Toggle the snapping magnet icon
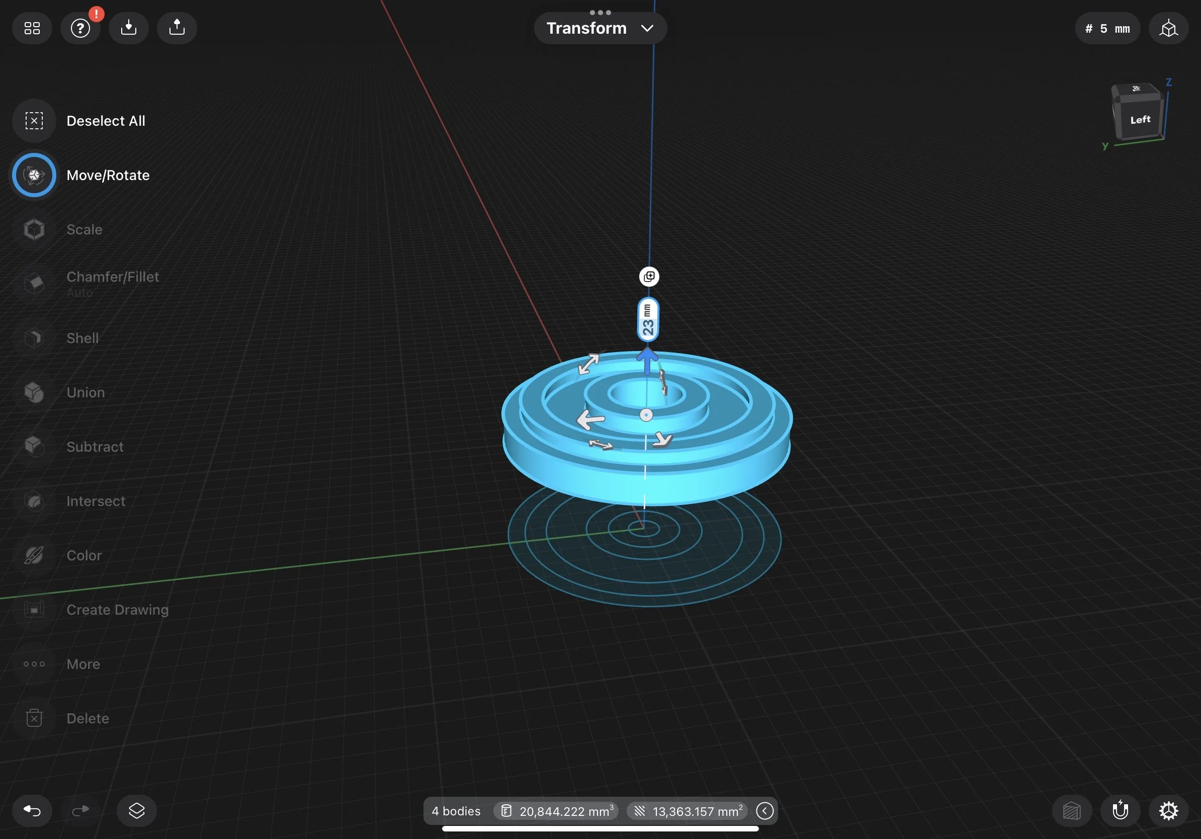The height and width of the screenshot is (839, 1201). click(1120, 810)
